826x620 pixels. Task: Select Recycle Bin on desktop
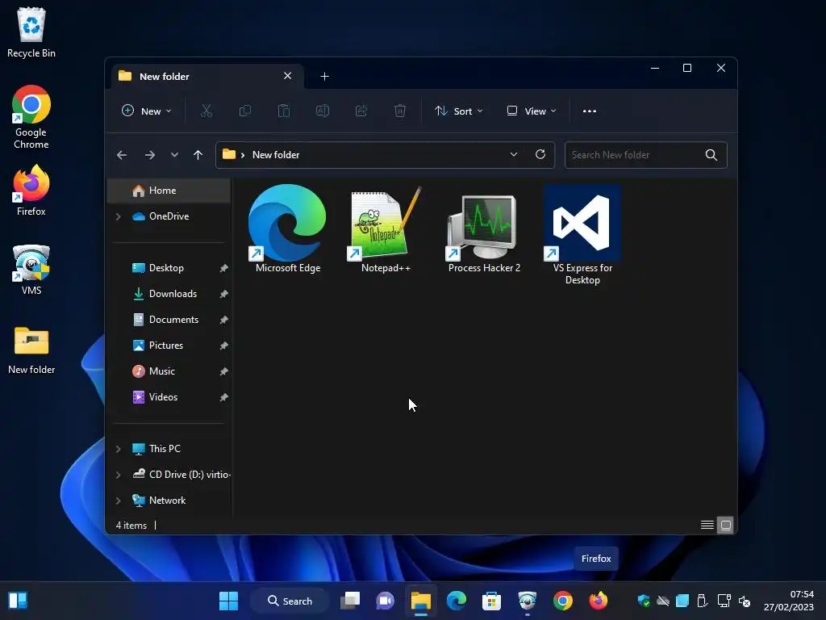click(31, 32)
